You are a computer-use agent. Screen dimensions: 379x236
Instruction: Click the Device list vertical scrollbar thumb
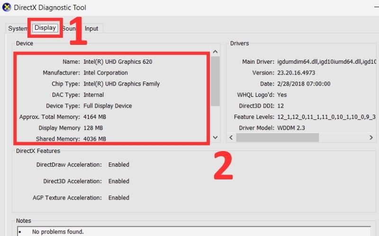tap(215, 81)
